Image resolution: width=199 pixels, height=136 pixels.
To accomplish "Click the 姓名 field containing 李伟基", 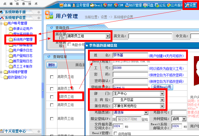I will (x=130, y=56).
